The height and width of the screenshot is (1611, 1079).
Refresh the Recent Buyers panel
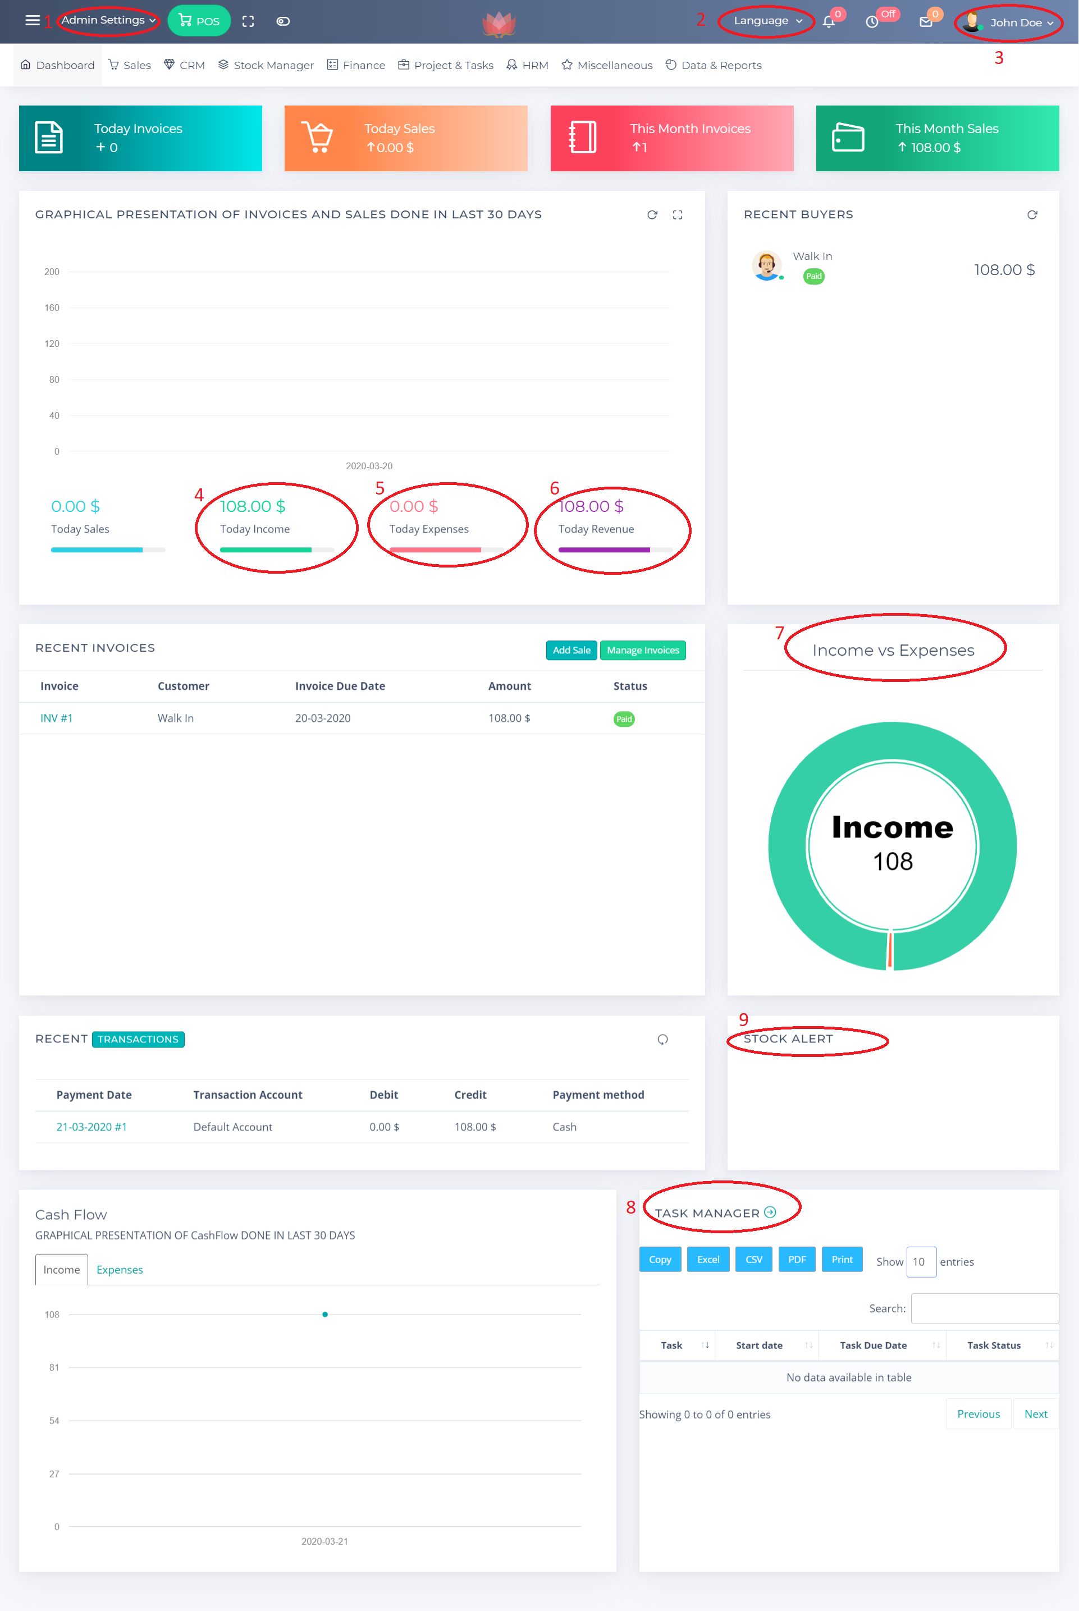click(1031, 216)
